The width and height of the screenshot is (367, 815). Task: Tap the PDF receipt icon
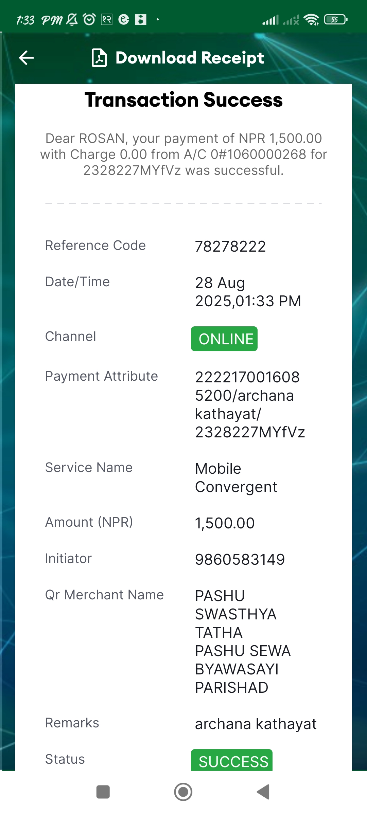point(99,58)
